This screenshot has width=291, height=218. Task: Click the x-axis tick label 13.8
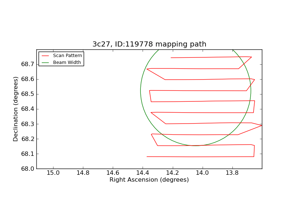[x=232, y=173]
